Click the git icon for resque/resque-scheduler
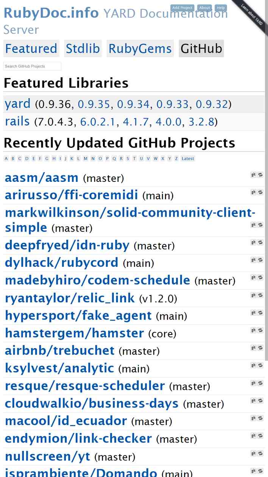Image resolution: width=268 pixels, height=477 pixels. tap(254, 383)
